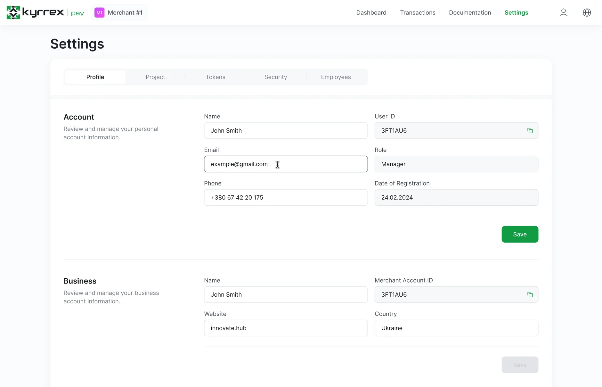Click the disabled Business Save button
The image size is (602, 387).
tap(520, 365)
